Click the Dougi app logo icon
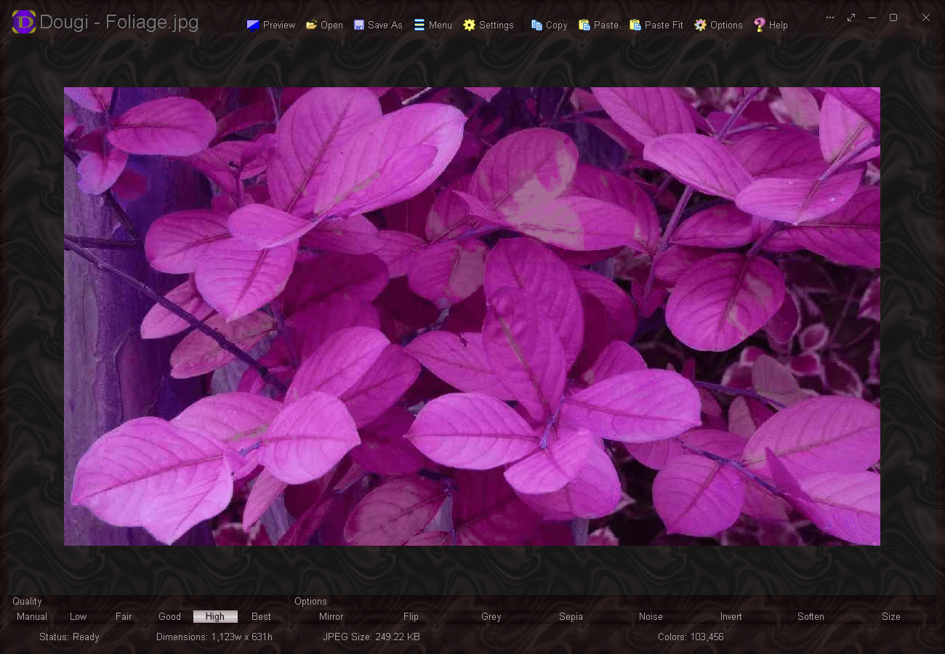Viewport: 945px width, 654px height. pyautogui.click(x=24, y=23)
